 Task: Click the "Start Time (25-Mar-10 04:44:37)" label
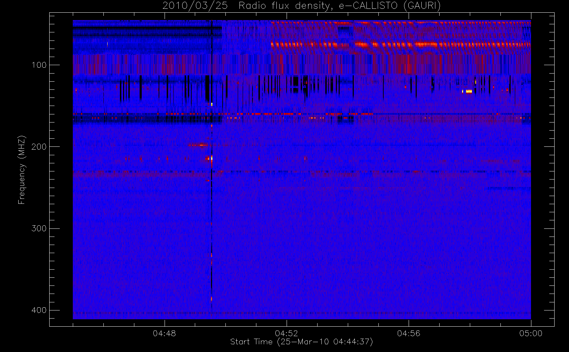click(301, 342)
